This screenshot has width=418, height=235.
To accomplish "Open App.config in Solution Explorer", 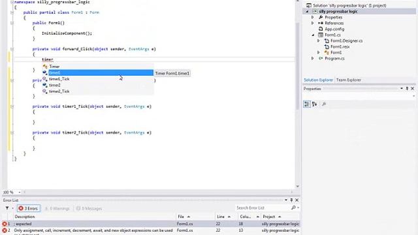I will tap(334, 29).
